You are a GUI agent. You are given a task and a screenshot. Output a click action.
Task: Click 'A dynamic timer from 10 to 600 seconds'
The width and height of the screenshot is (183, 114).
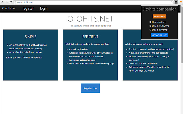(x=148, y=53)
